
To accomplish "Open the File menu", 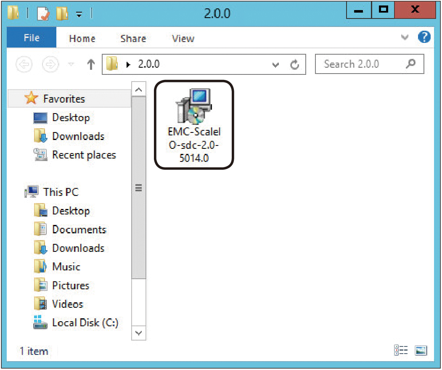I will [32, 37].
